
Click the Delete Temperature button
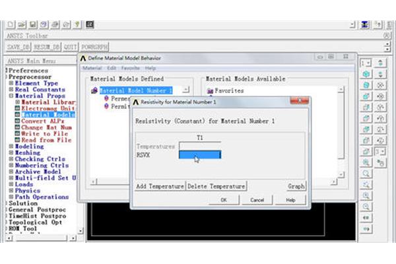[x=216, y=186]
